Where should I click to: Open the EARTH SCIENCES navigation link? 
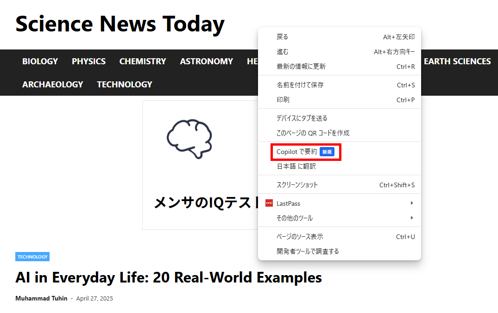point(457,61)
